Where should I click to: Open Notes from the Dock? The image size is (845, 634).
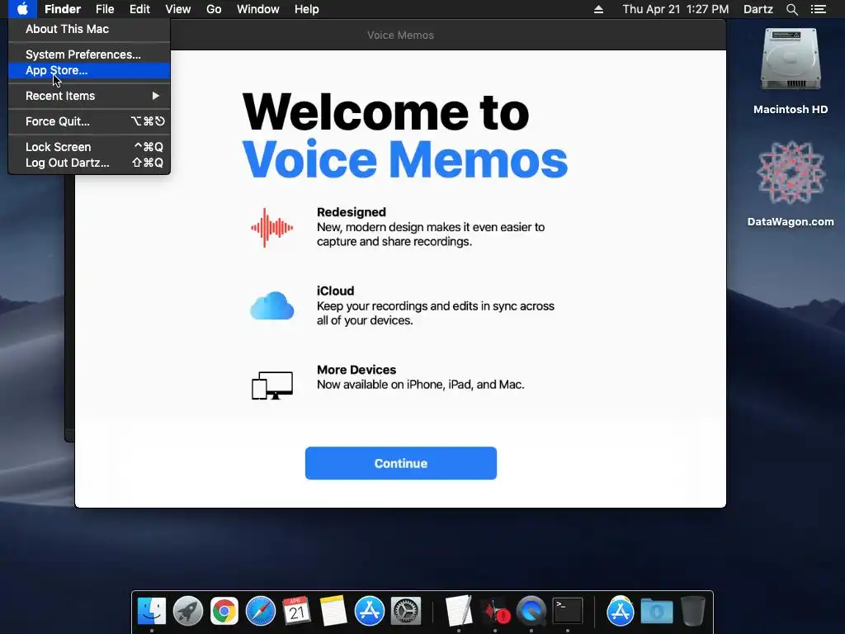pyautogui.click(x=333, y=611)
